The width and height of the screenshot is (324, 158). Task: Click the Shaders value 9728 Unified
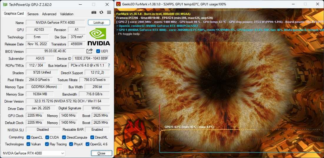42,72
